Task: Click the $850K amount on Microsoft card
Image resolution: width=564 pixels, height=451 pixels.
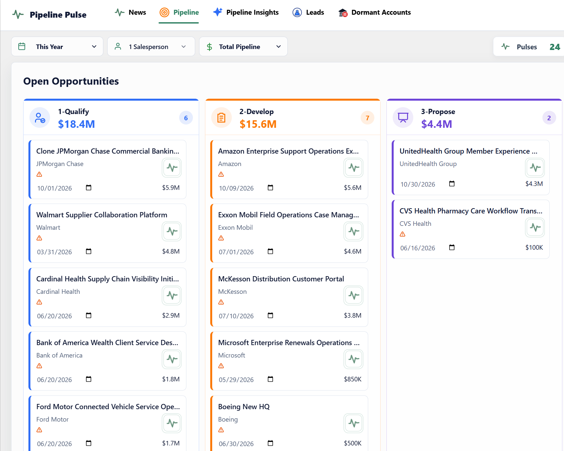Action: tap(352, 379)
